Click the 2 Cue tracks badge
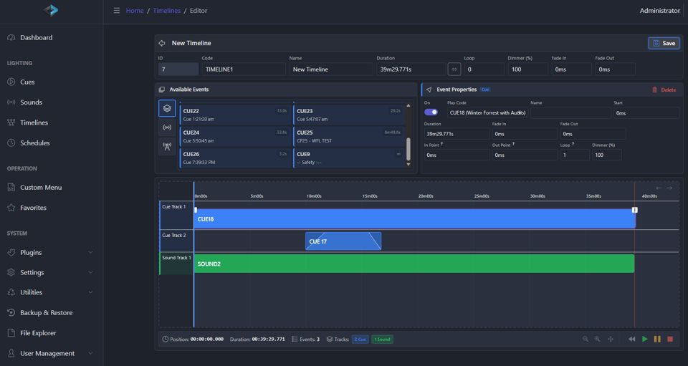Image resolution: width=688 pixels, height=366 pixels. pos(360,339)
